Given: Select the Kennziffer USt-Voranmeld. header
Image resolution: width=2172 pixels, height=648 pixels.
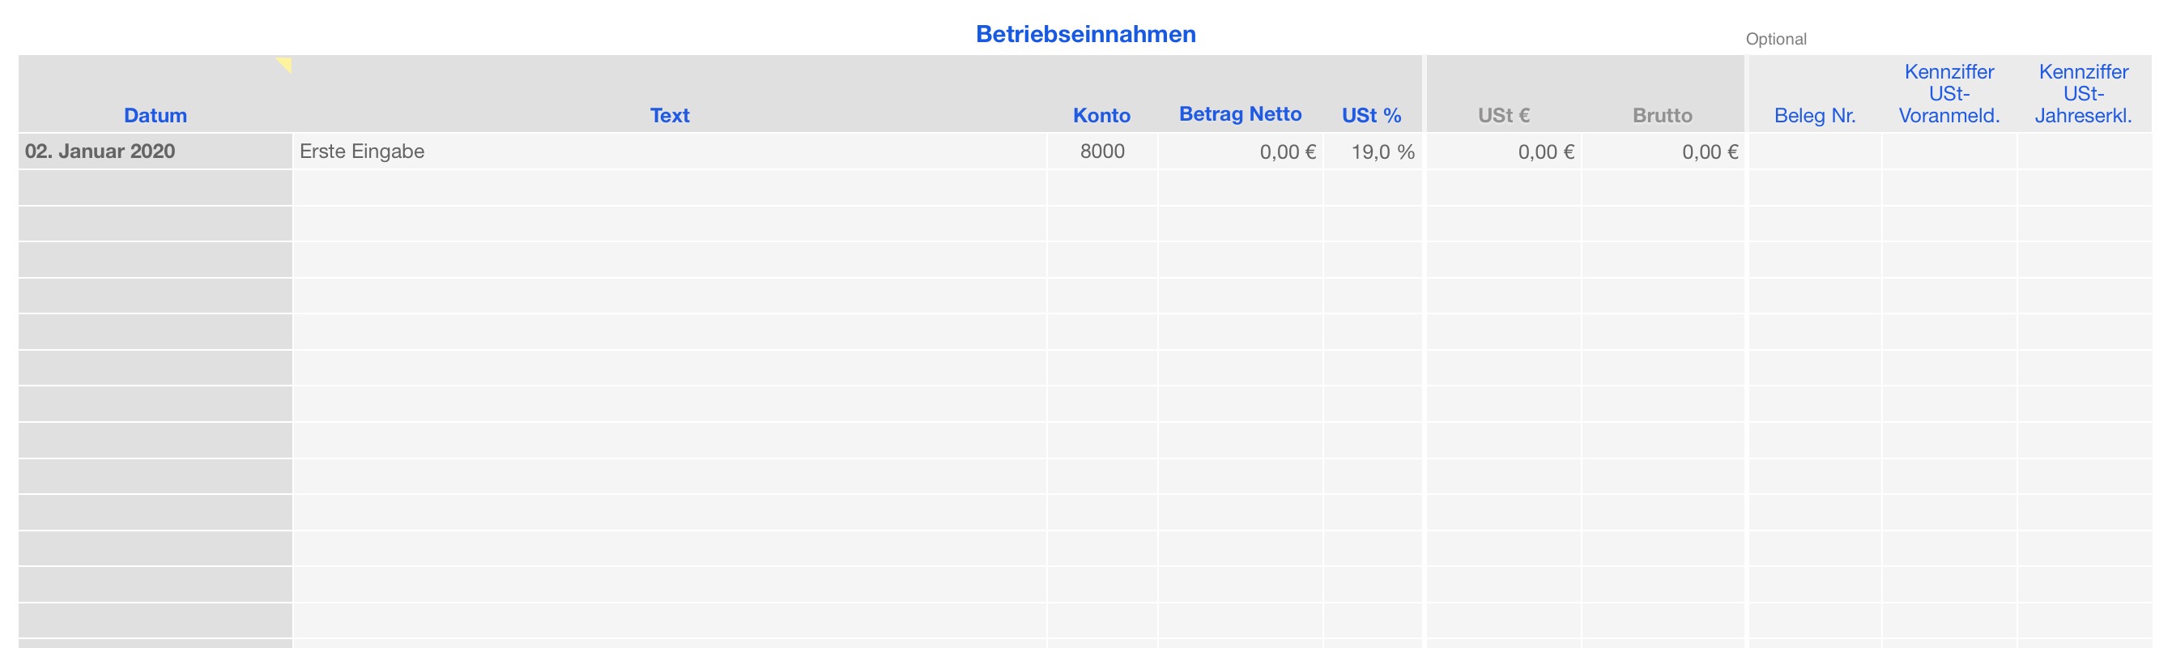Looking at the screenshot, I should click(x=1948, y=94).
